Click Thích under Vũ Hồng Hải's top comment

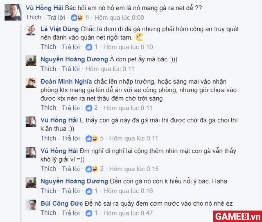(34, 17)
